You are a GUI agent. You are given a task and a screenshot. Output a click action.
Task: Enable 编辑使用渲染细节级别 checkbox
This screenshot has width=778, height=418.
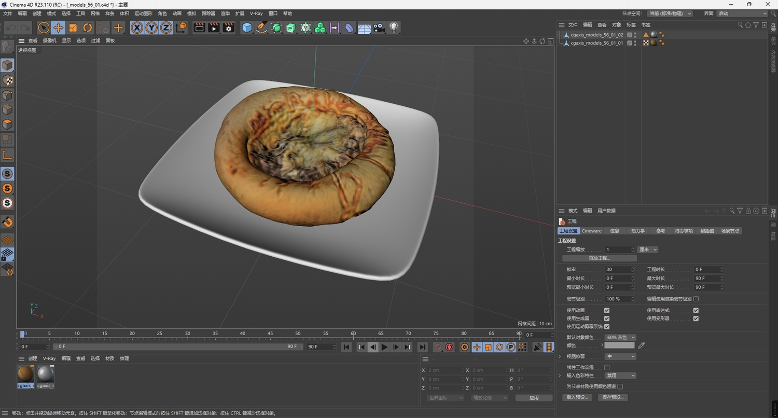click(695, 299)
